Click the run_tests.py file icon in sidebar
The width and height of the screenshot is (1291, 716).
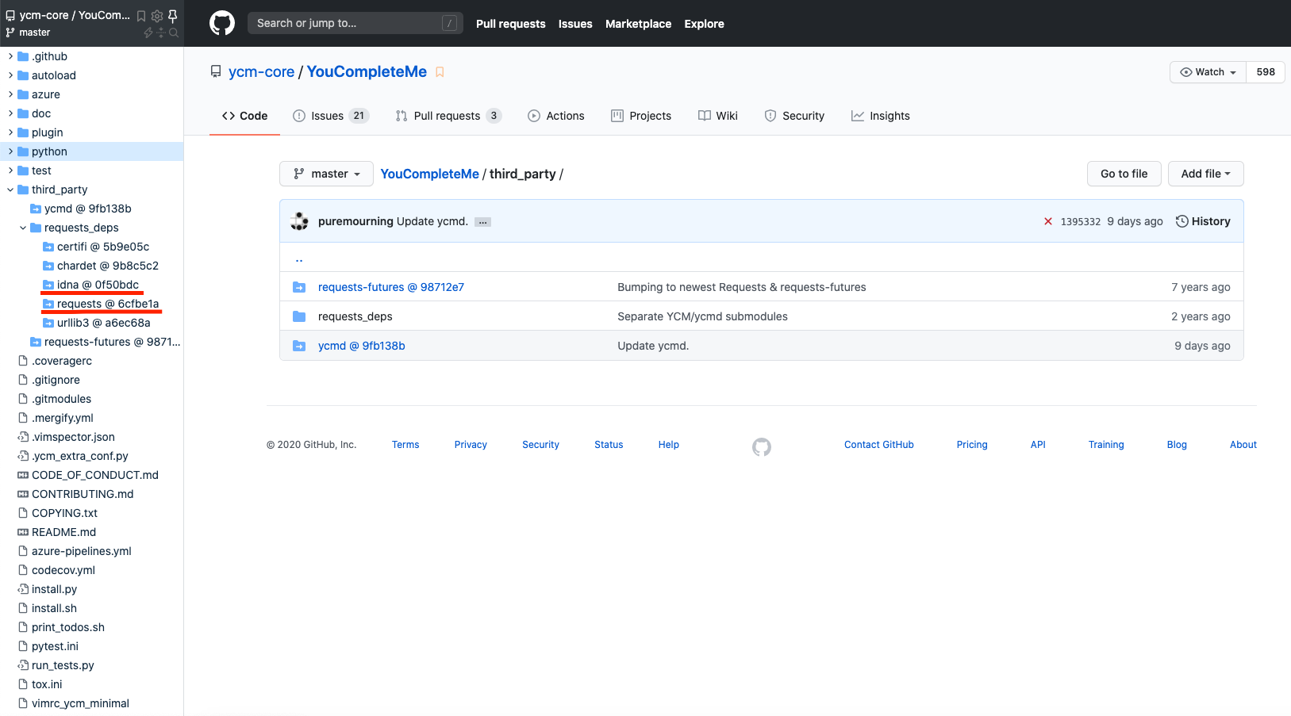point(23,665)
